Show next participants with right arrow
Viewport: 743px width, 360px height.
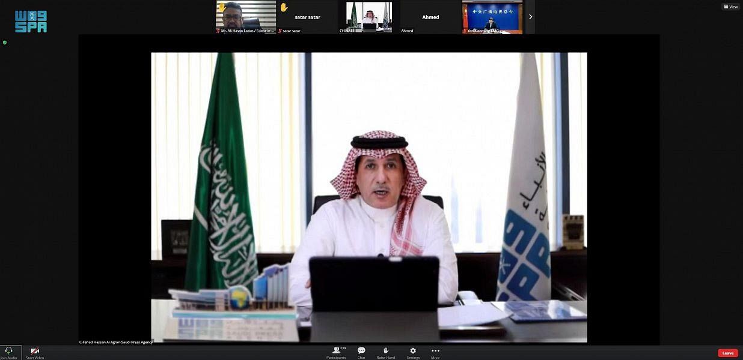(x=530, y=17)
